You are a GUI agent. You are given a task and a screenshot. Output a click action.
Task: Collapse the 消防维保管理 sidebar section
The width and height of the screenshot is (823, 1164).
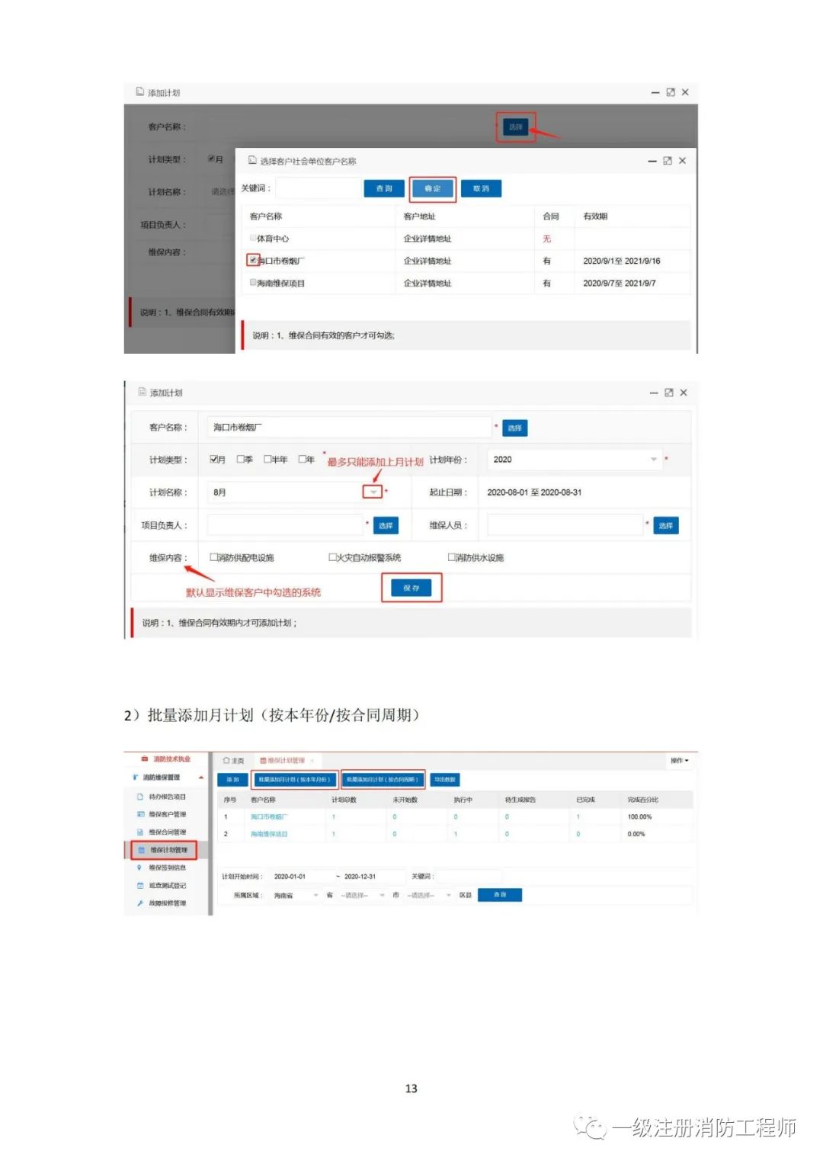point(201,778)
